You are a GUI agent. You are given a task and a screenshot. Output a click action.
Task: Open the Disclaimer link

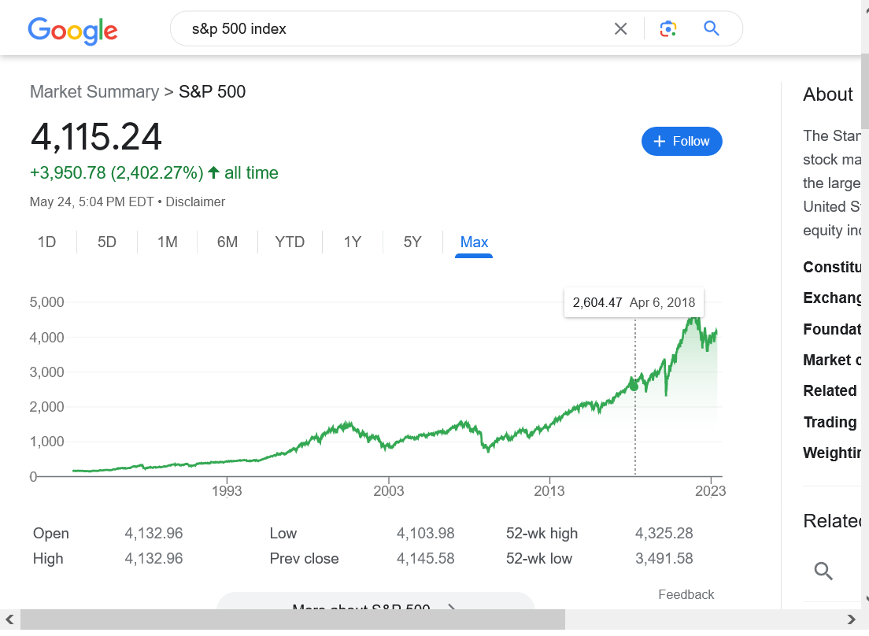(x=195, y=202)
